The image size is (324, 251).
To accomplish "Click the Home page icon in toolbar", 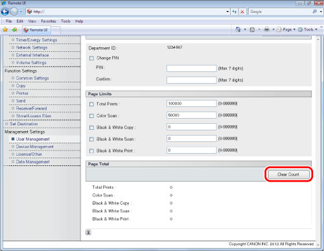I will 238,29.
